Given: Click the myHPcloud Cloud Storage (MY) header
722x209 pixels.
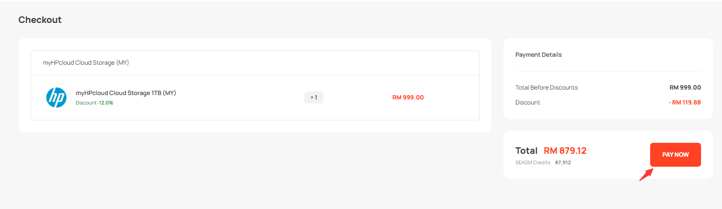Looking at the screenshot, I should (86, 63).
